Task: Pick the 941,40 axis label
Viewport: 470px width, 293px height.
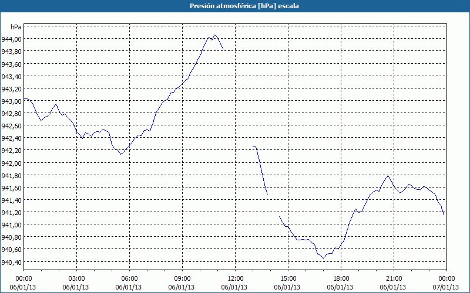Action: pos(11,200)
